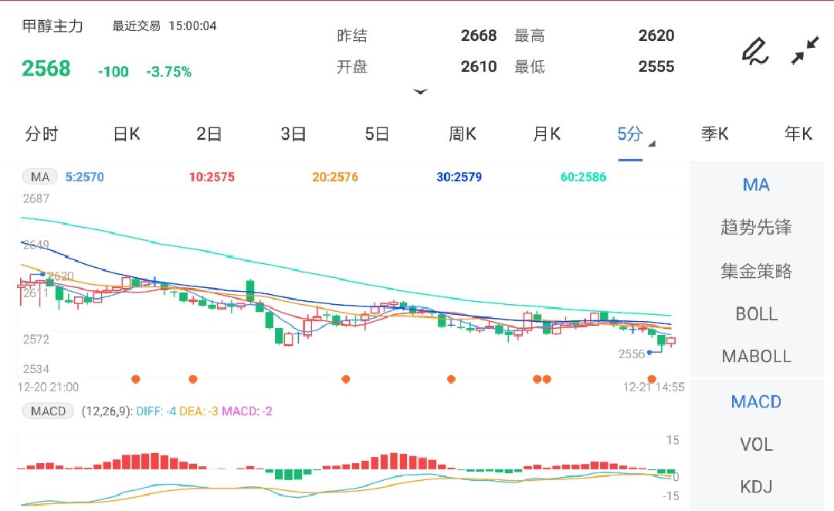Switch main indicator to BOLL

[x=756, y=314]
